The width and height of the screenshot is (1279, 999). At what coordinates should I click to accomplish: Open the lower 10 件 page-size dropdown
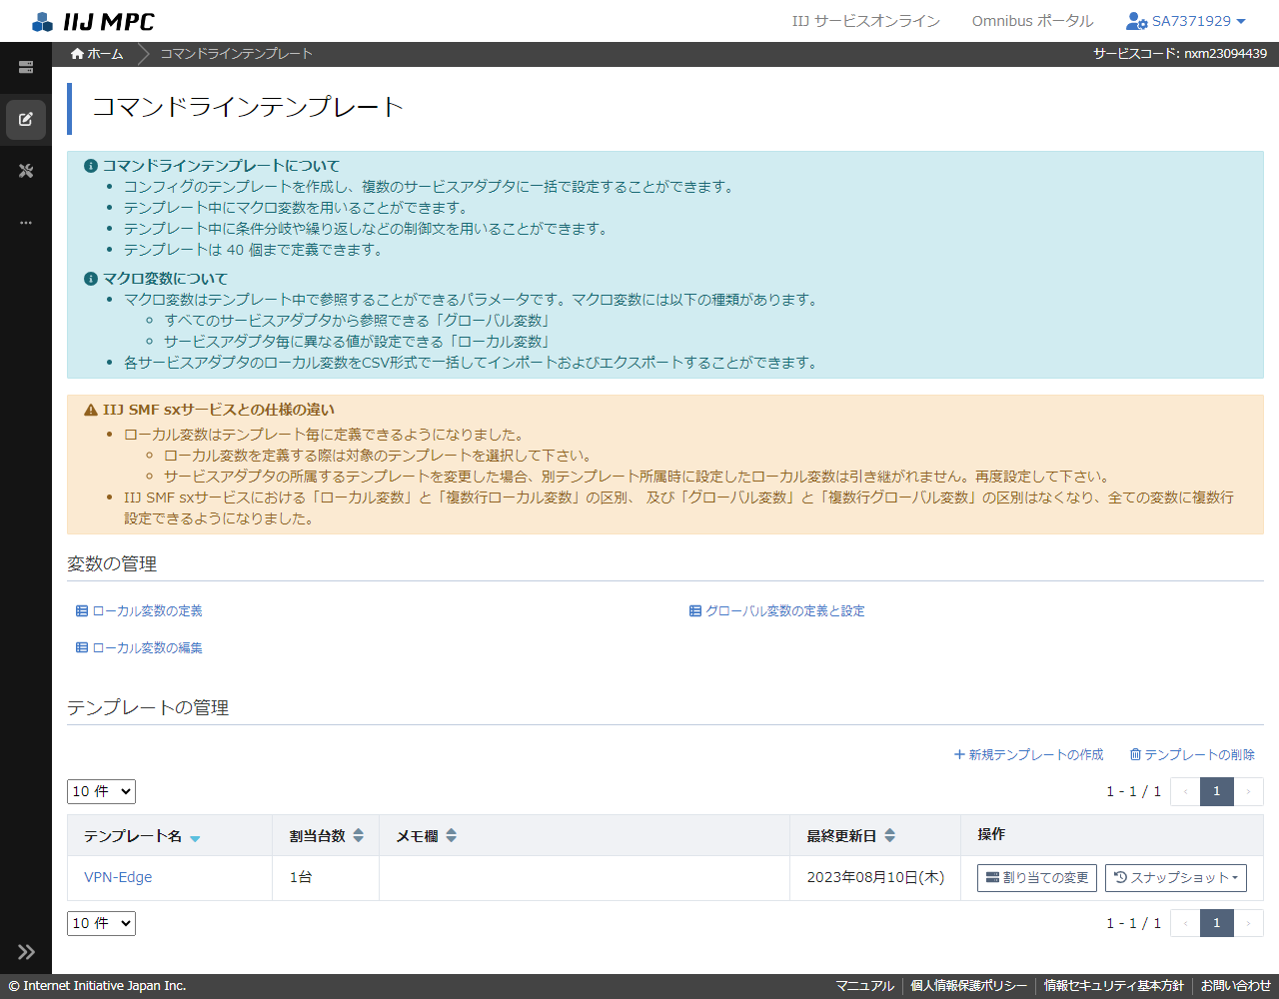[x=101, y=923]
